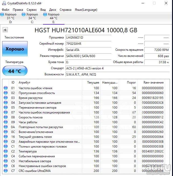Image resolution: width=173 pixels, height=176 pixels.
Task: Select the Часы работы attribute text
Action: click(28, 122)
